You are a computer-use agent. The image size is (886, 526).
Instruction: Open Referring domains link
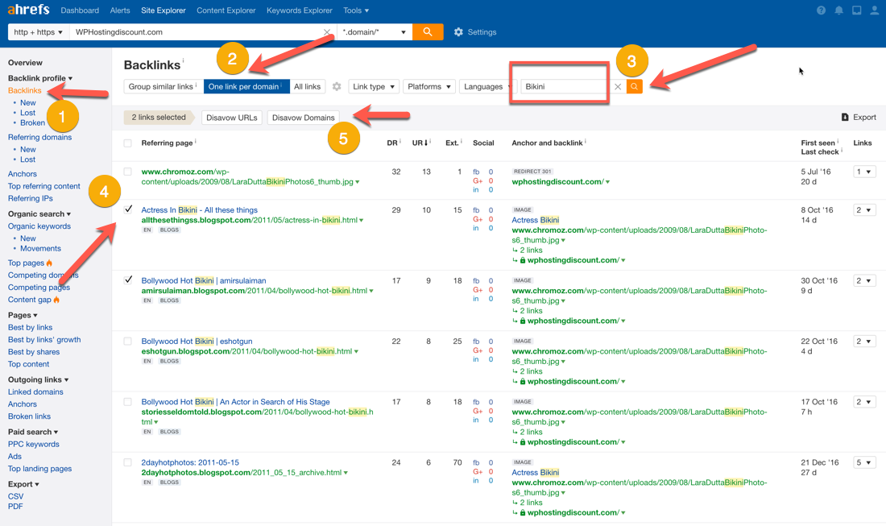(x=39, y=137)
